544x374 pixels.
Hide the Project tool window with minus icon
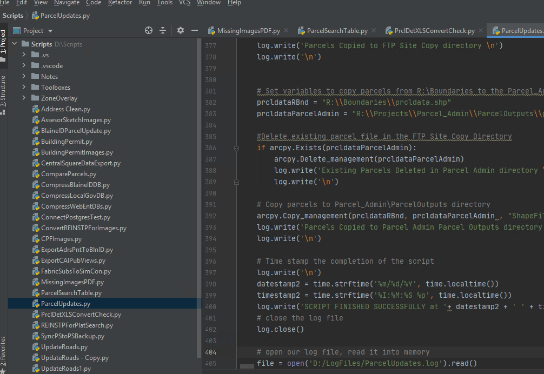tap(195, 31)
